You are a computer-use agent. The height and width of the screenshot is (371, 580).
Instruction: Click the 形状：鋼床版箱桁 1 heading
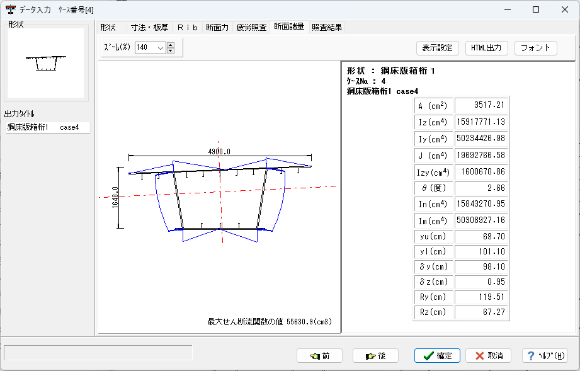390,71
